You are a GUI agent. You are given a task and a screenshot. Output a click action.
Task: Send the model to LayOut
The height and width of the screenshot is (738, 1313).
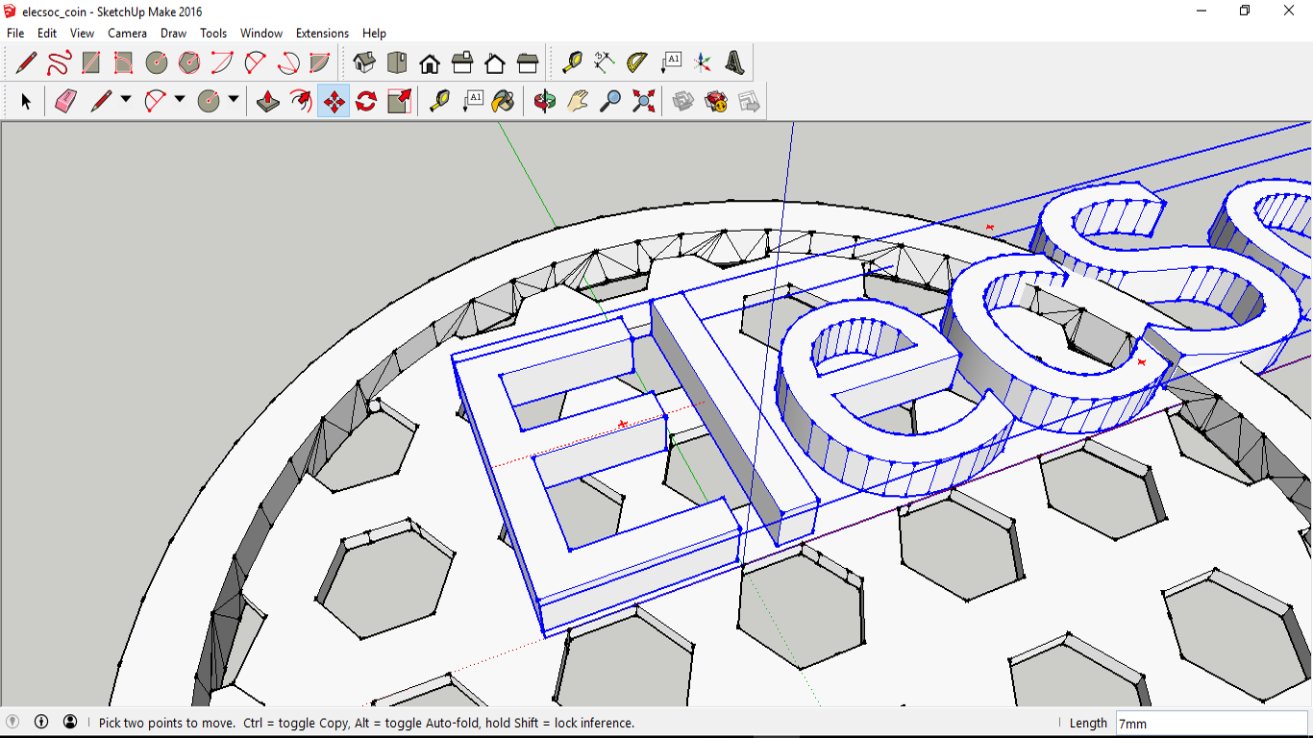point(749,101)
